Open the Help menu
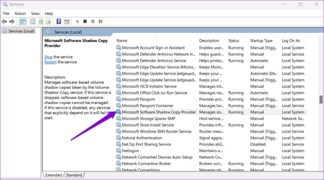 (x=49, y=14)
